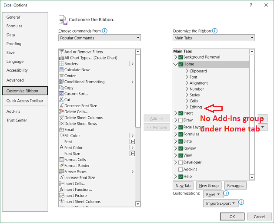Open info tooltip beside Customize the Ribbon label
The width and height of the screenshot is (274, 223).
coord(215,31)
